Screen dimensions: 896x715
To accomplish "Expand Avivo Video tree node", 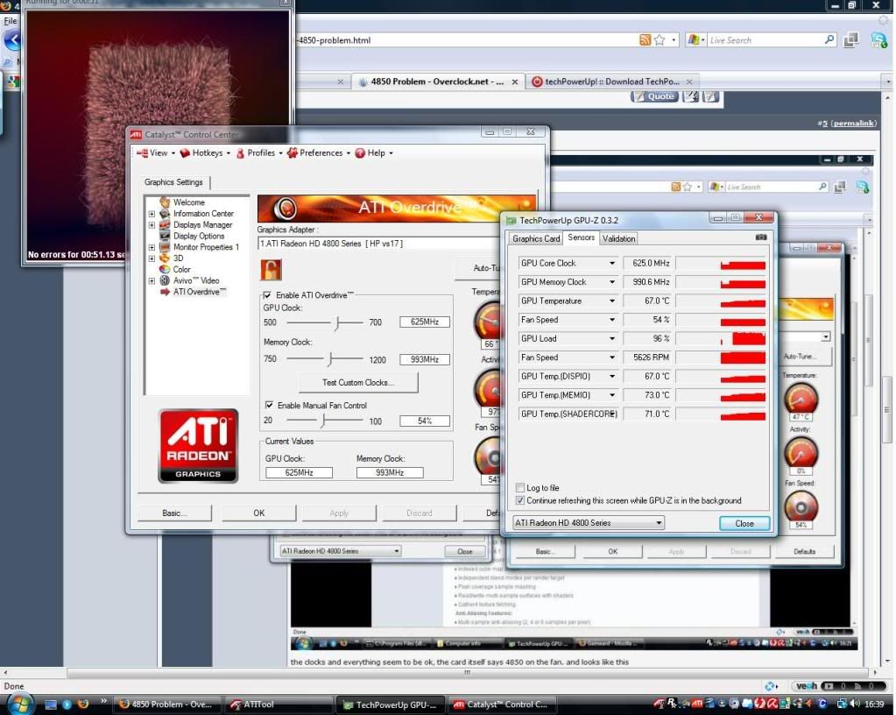I will click(x=152, y=280).
